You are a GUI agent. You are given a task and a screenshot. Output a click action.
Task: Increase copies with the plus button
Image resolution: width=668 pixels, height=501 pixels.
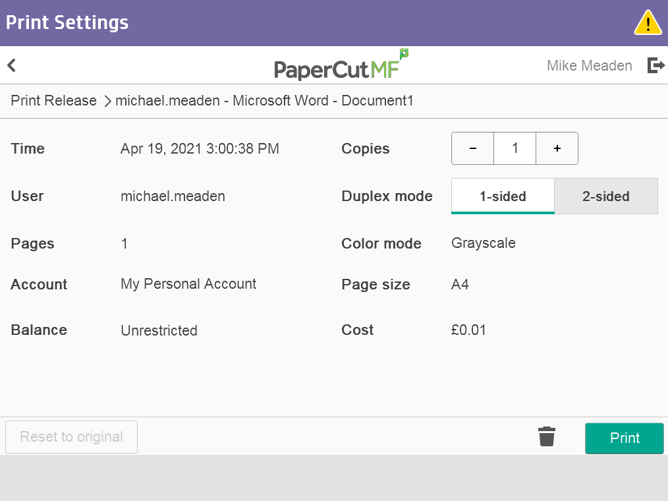tap(557, 148)
